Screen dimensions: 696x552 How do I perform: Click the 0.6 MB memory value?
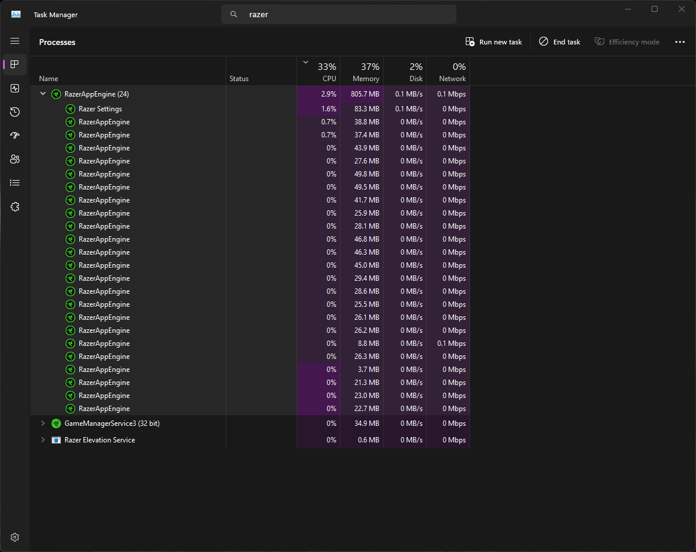coord(368,440)
